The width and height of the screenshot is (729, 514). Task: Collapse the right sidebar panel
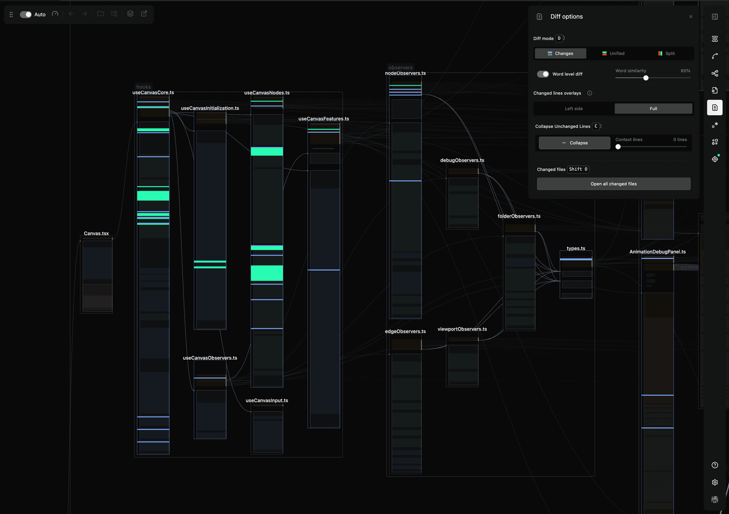(715, 17)
